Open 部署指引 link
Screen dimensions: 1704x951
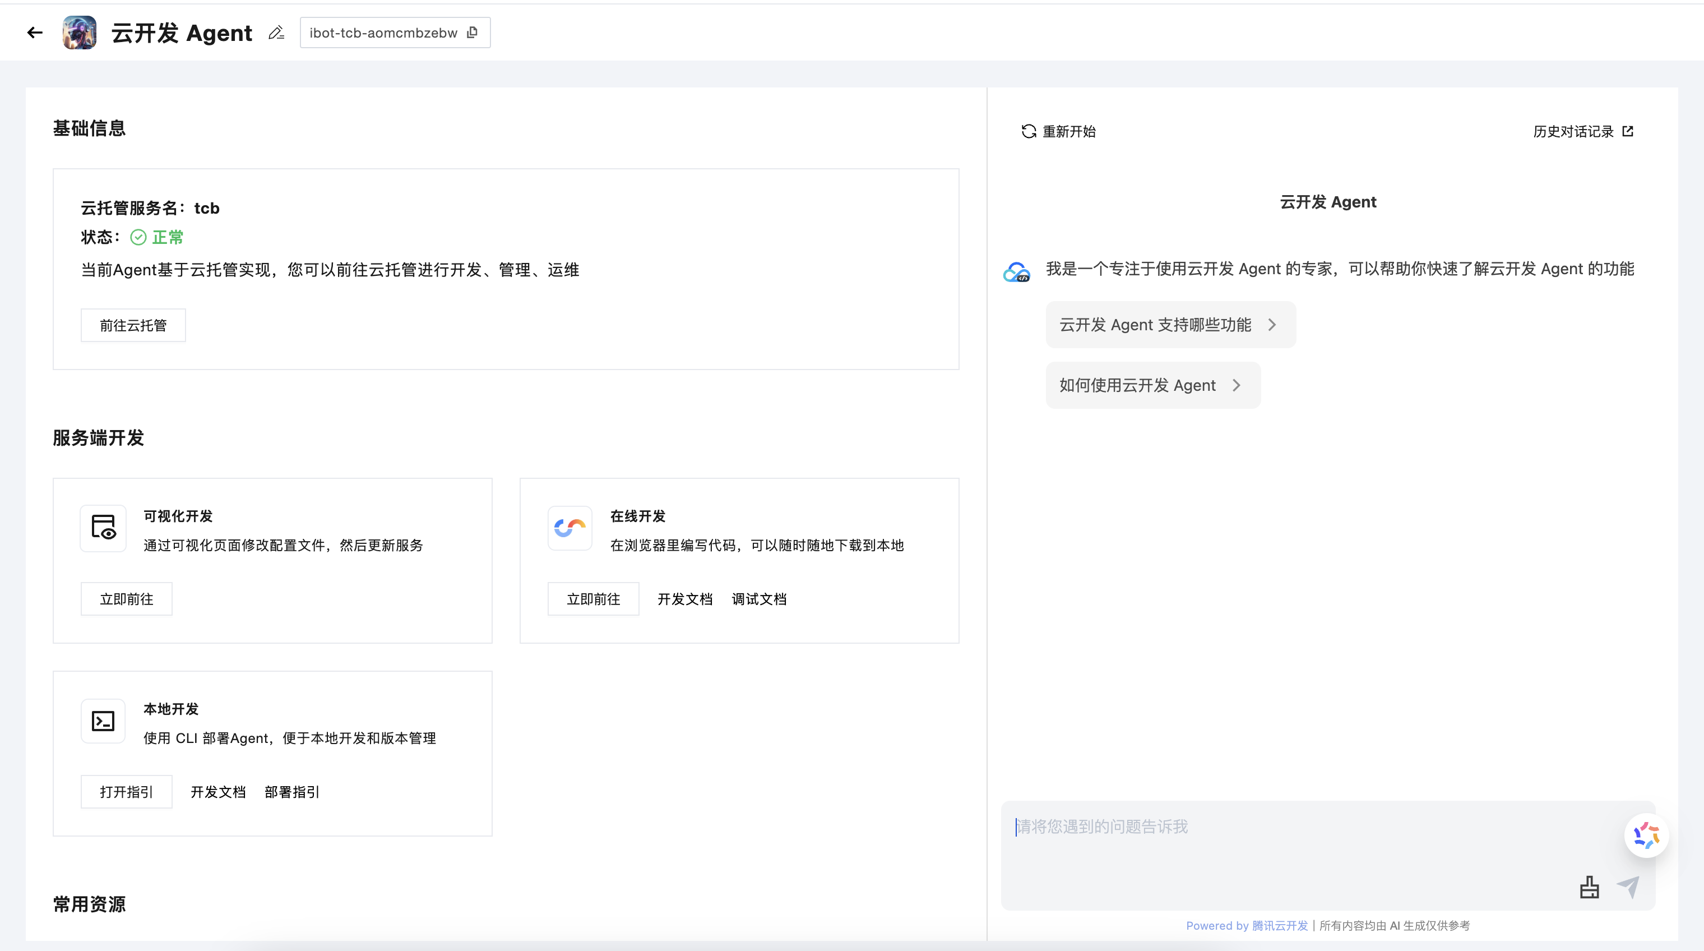click(x=291, y=792)
